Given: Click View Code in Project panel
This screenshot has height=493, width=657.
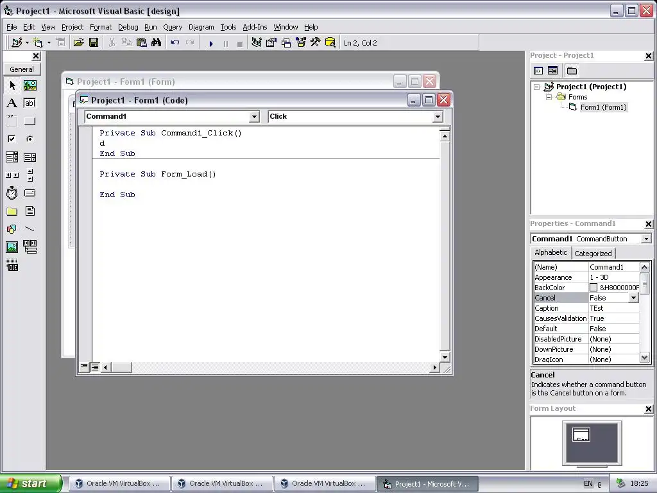Looking at the screenshot, I should (x=538, y=71).
